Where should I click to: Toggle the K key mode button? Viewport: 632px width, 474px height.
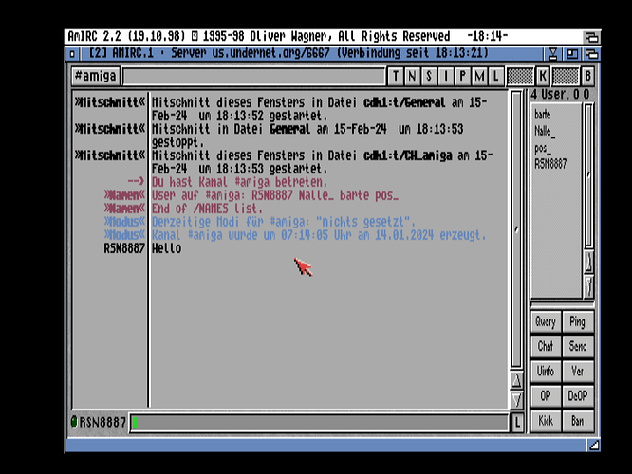tap(543, 76)
